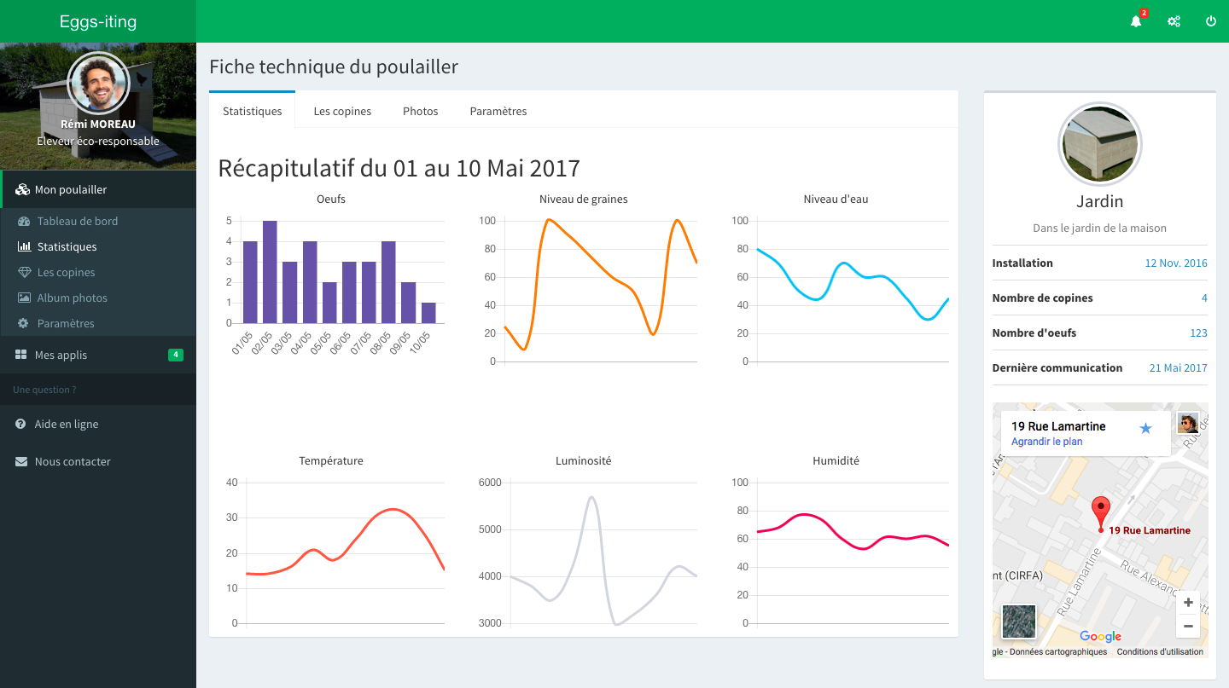Toggle satellite view thumbnail on map
The width and height of the screenshot is (1229, 688).
click(x=1018, y=622)
